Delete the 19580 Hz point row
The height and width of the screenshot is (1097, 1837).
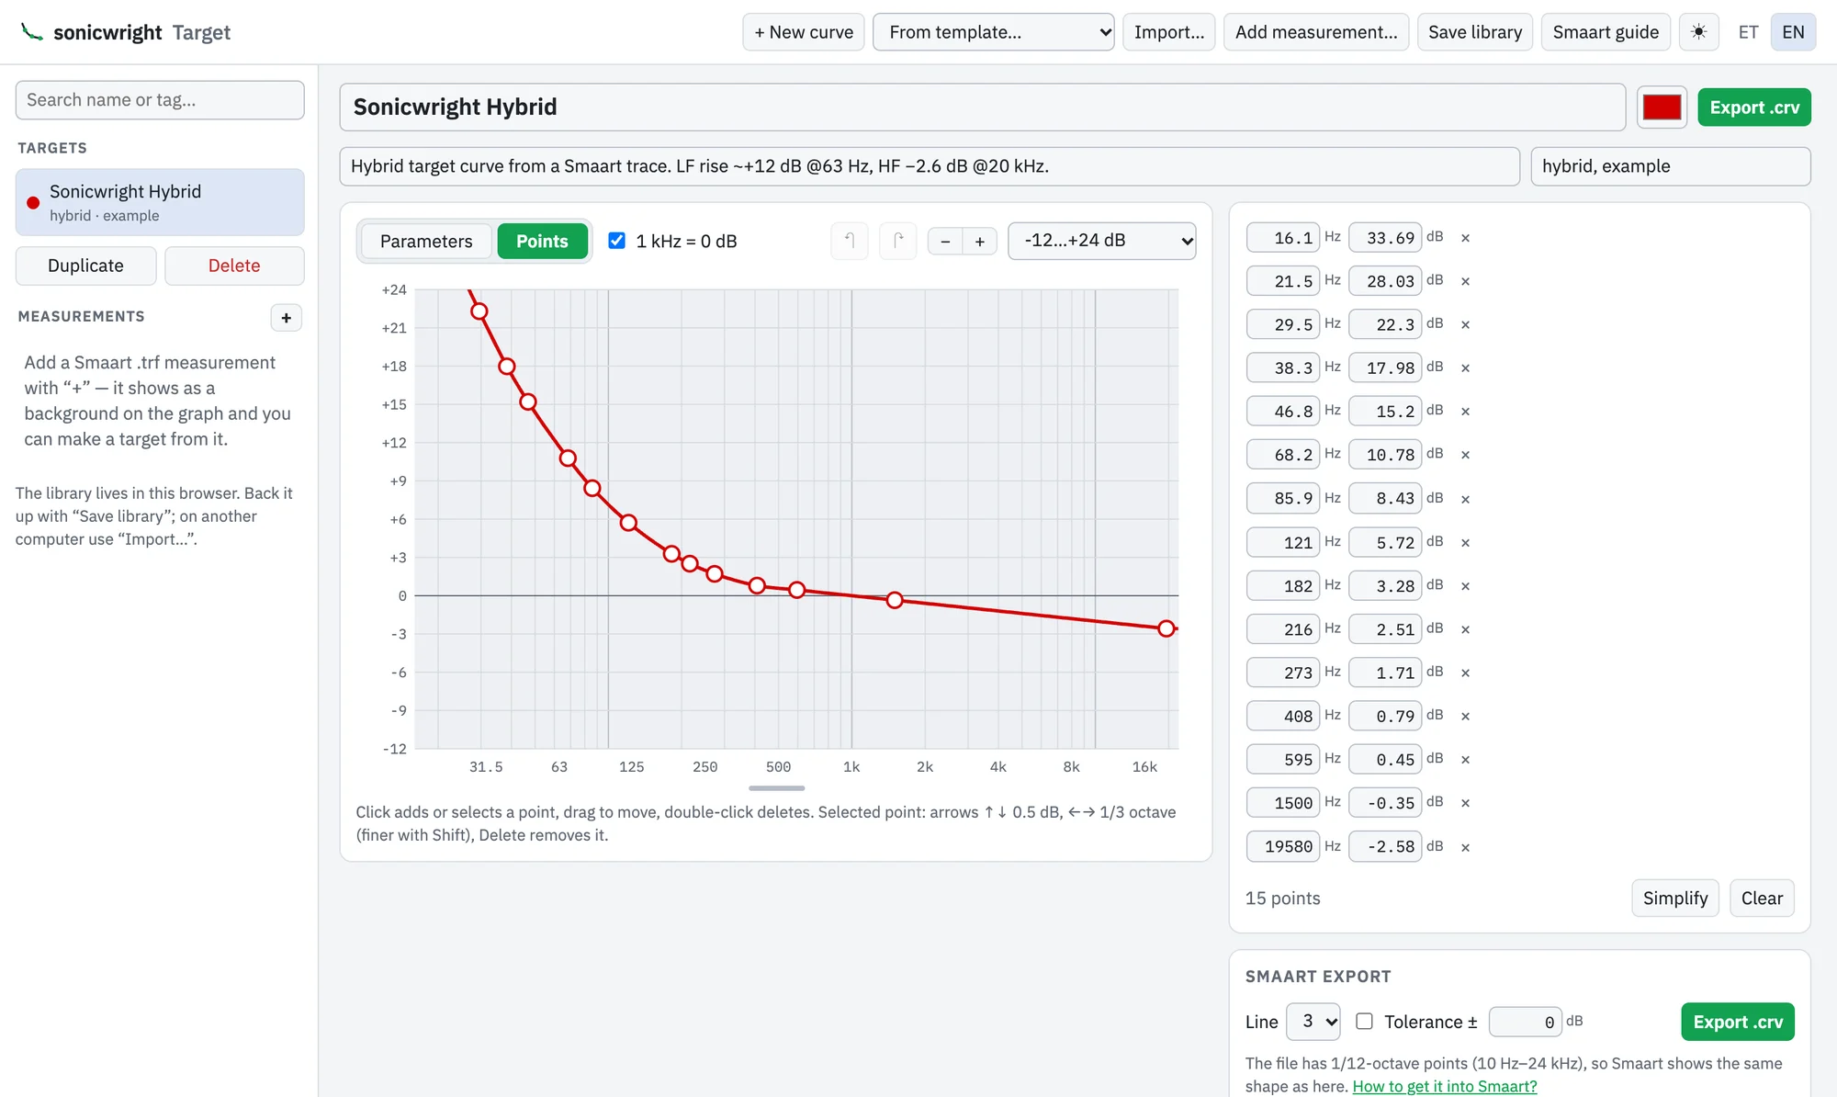(x=1465, y=847)
